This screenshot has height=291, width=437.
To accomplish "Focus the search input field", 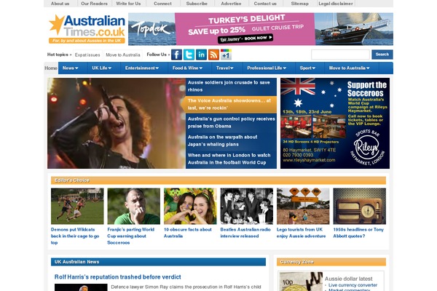I will (340, 55).
